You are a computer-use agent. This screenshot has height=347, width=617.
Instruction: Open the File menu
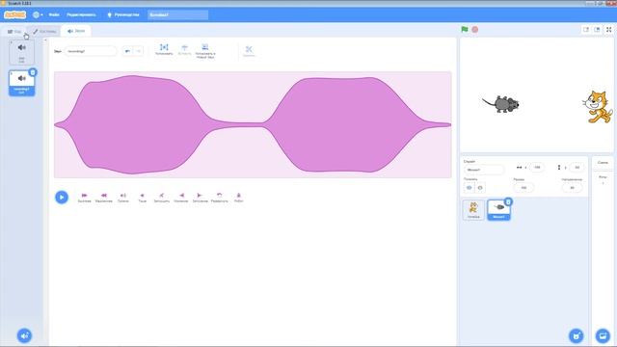point(54,15)
